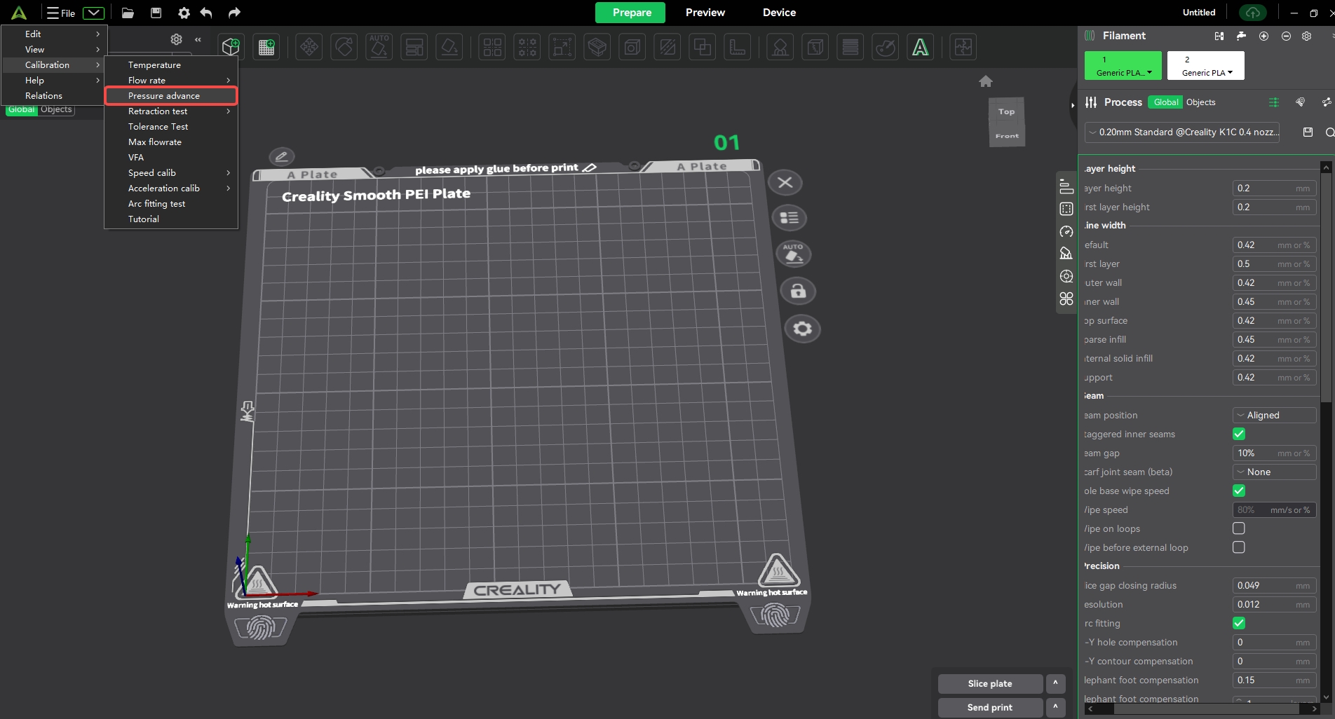Click the home view icon
The image size is (1335, 719).
(x=986, y=81)
